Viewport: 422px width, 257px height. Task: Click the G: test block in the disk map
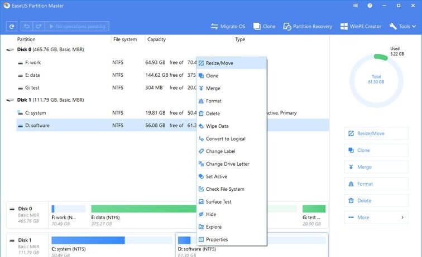tap(314, 215)
